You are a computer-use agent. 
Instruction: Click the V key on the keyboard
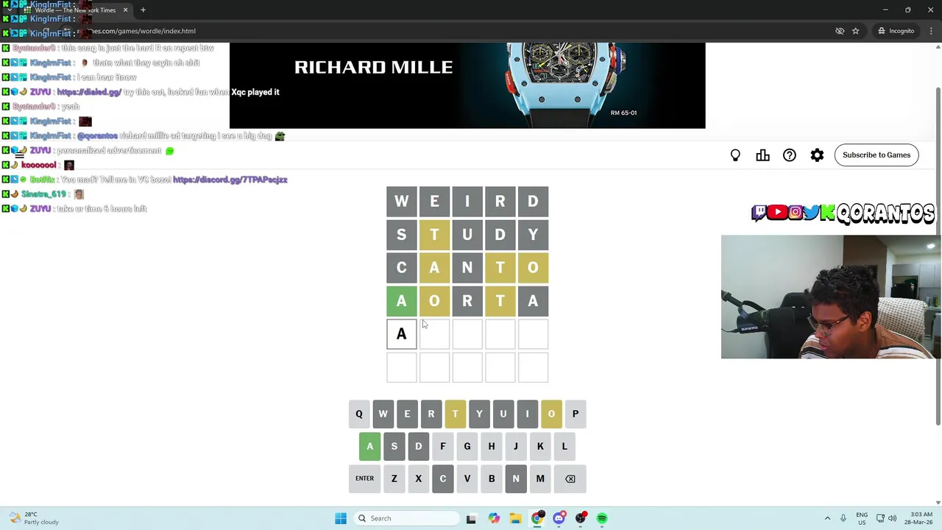click(x=467, y=478)
